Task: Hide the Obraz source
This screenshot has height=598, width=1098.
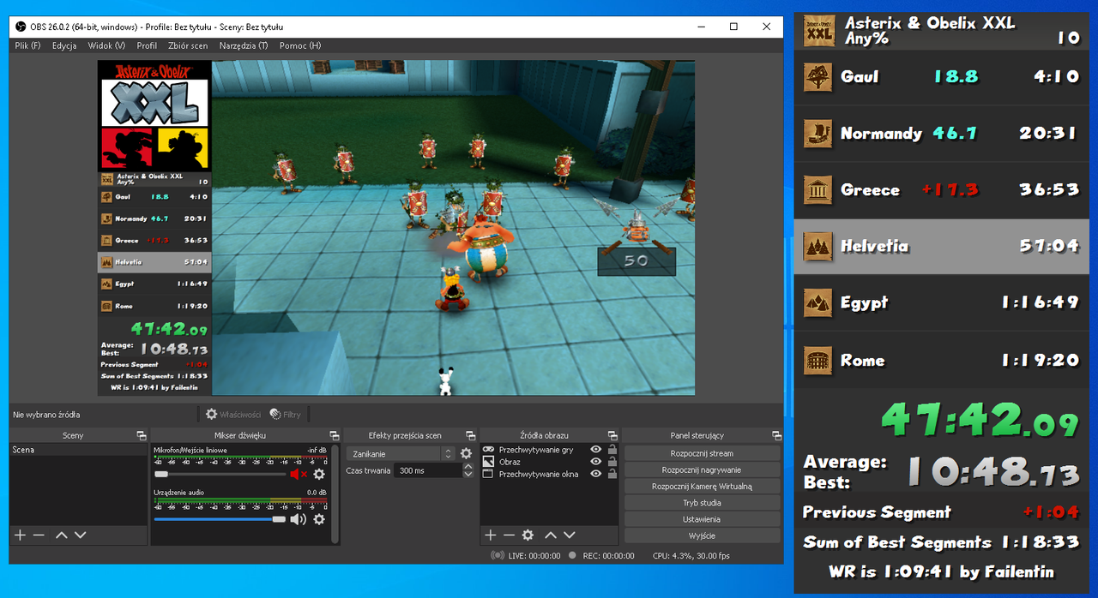Action: coord(595,462)
